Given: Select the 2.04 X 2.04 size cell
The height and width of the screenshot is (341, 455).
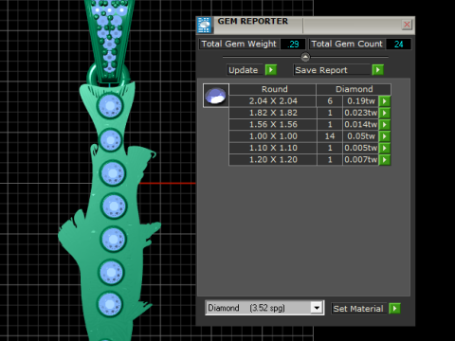Looking at the screenshot, I should click(x=273, y=101).
